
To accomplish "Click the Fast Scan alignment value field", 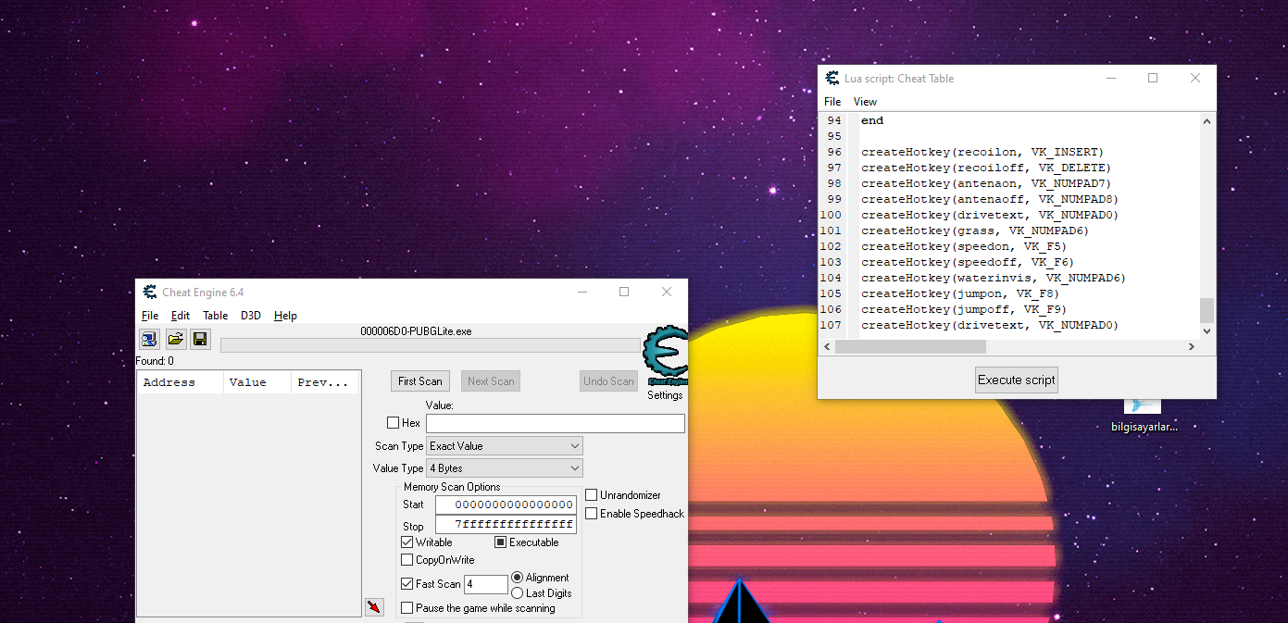I will pos(486,584).
